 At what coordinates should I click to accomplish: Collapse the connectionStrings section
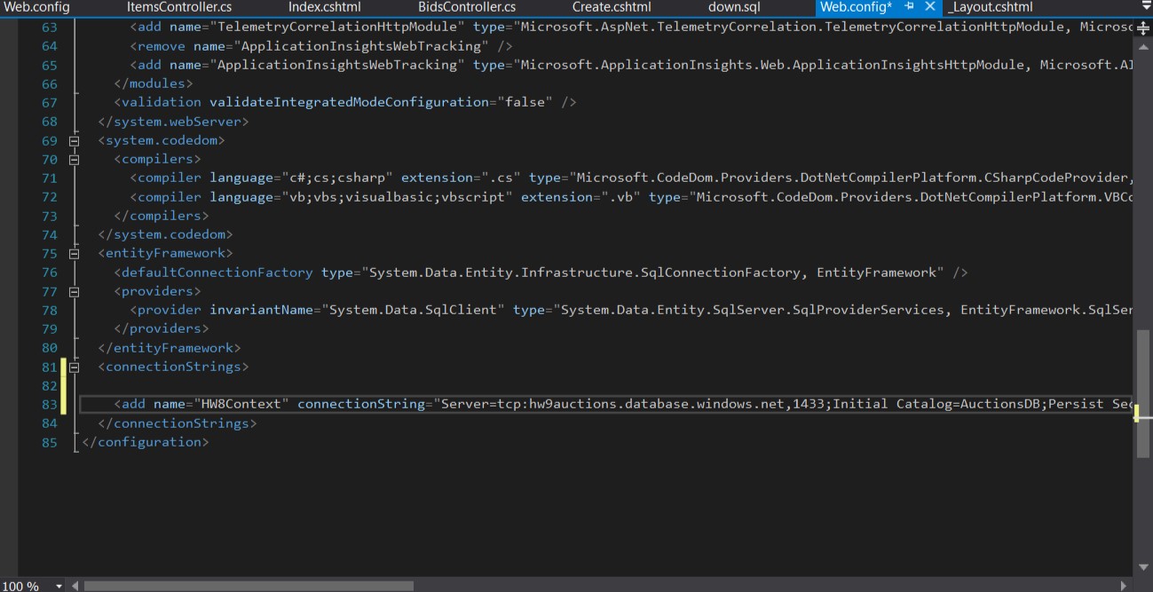point(75,367)
